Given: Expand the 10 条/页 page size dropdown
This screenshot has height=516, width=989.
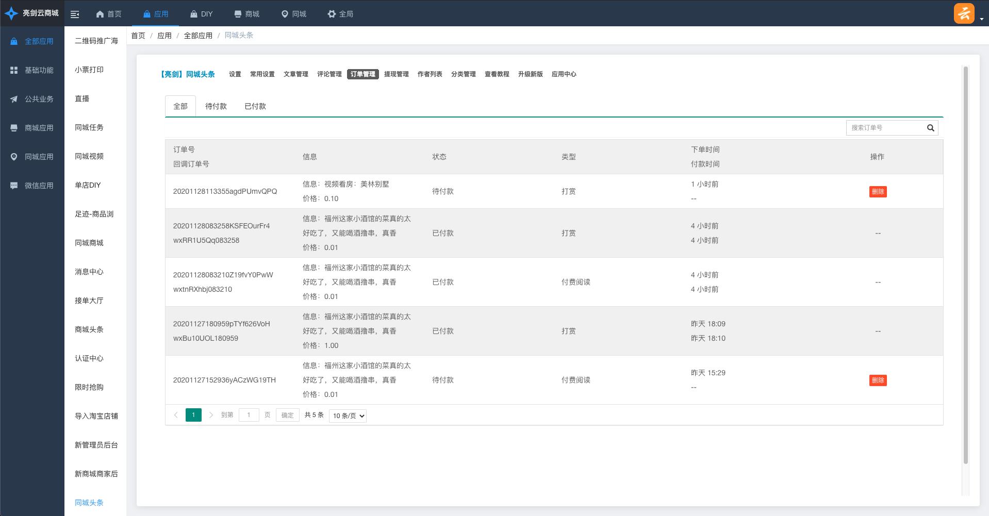Looking at the screenshot, I should click(x=348, y=415).
